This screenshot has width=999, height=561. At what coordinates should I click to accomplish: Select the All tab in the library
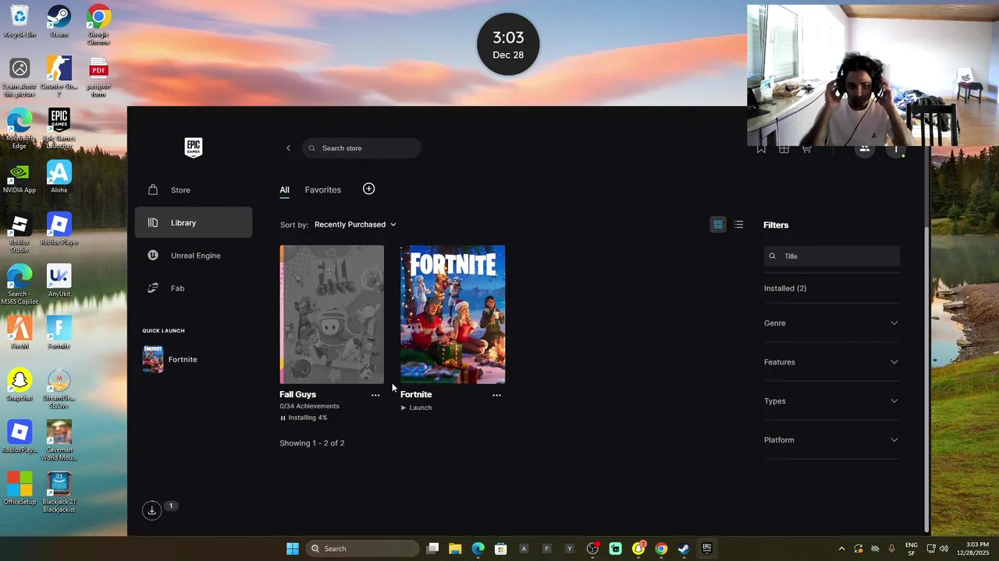[284, 190]
